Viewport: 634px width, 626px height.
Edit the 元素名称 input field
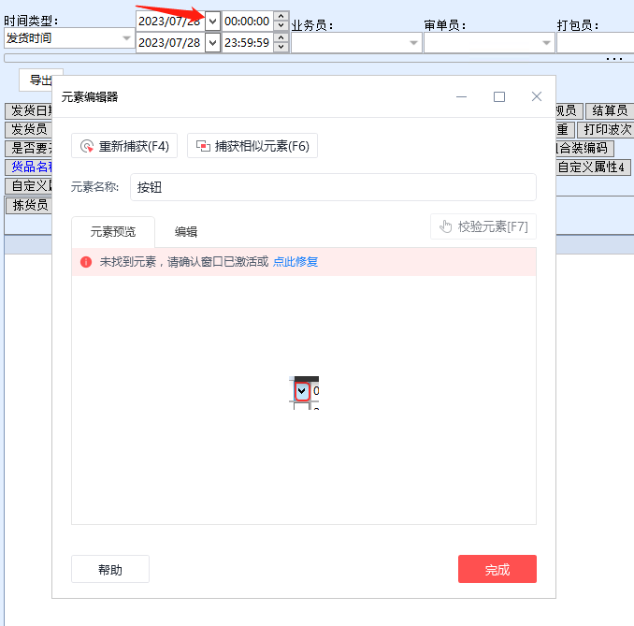[x=333, y=187]
